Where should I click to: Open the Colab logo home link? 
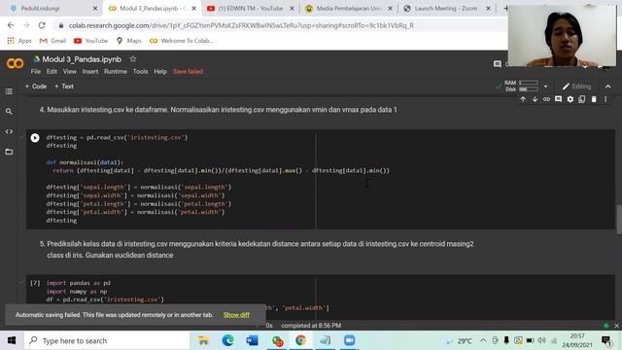16,63
